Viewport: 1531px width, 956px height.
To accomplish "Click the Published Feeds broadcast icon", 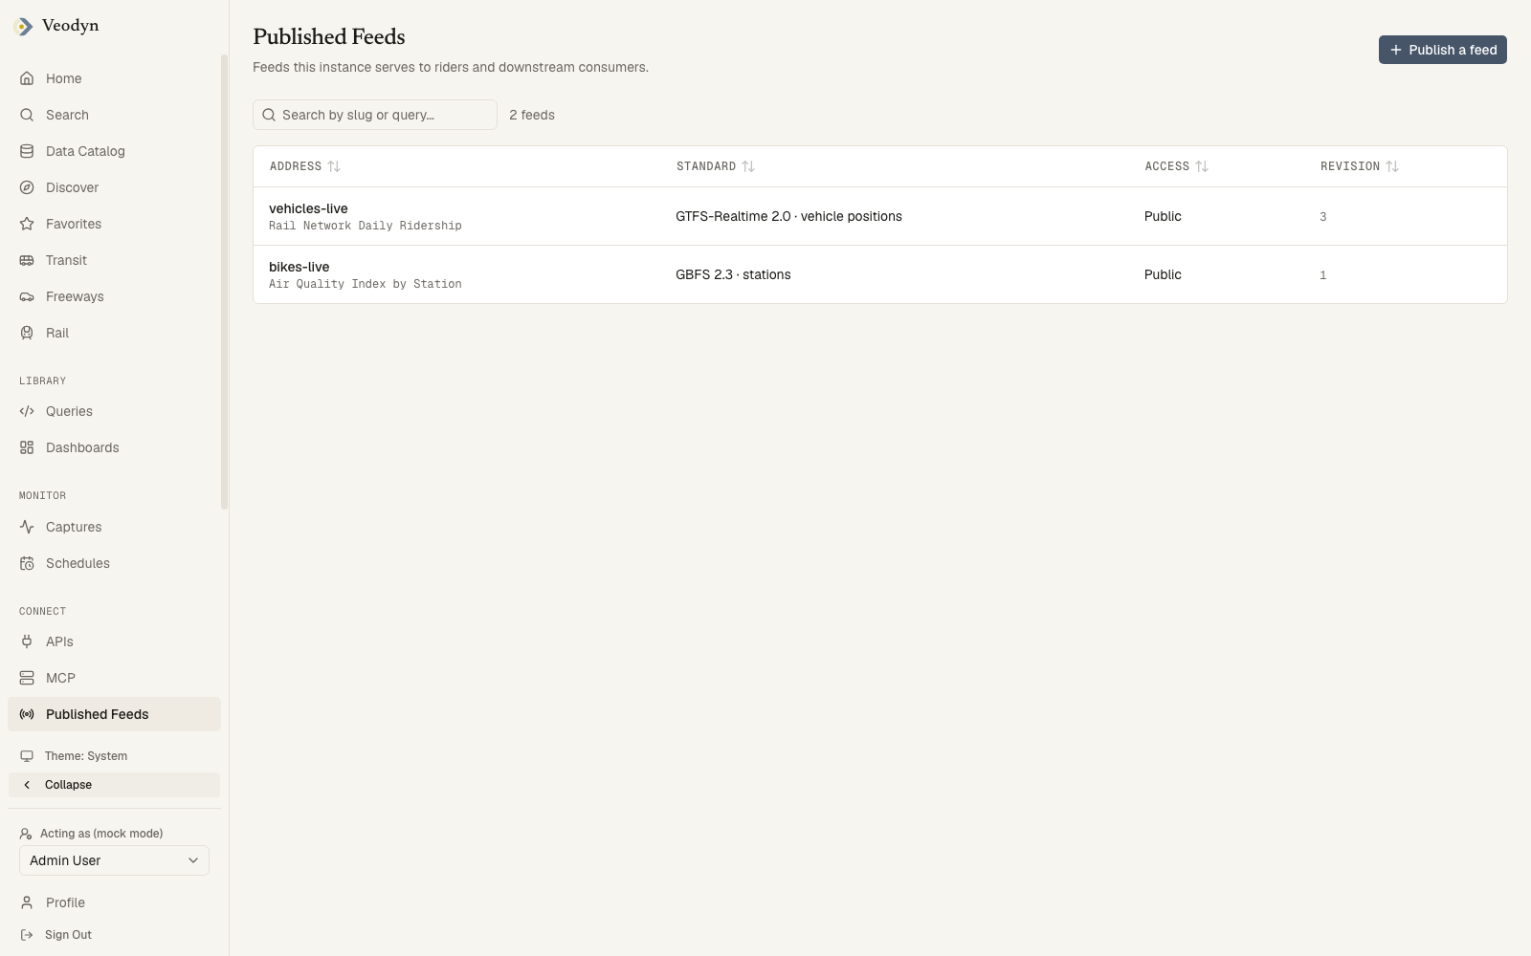I will (27, 714).
